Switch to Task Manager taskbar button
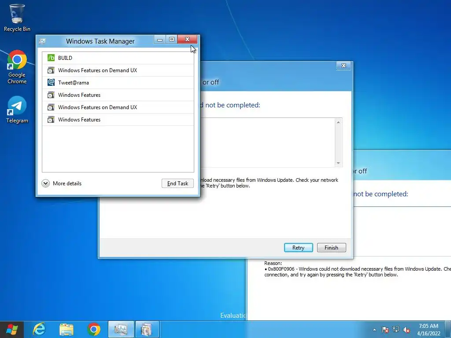 point(121,329)
